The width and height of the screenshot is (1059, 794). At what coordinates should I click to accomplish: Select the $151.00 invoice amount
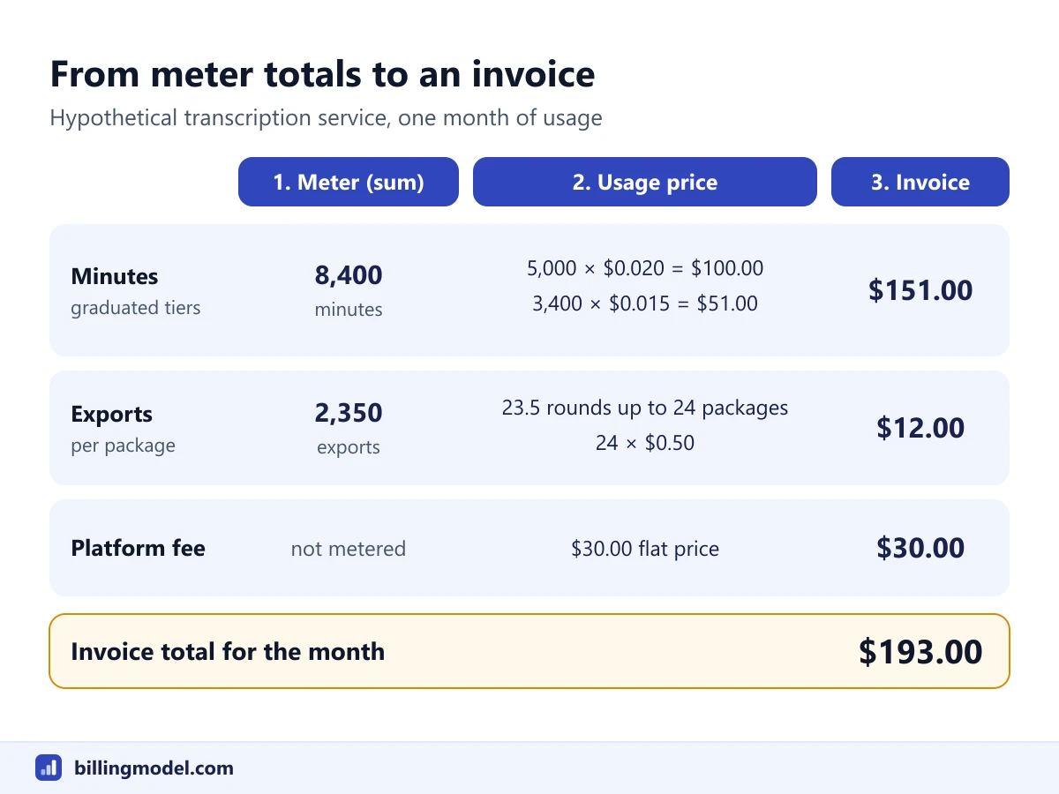point(920,290)
